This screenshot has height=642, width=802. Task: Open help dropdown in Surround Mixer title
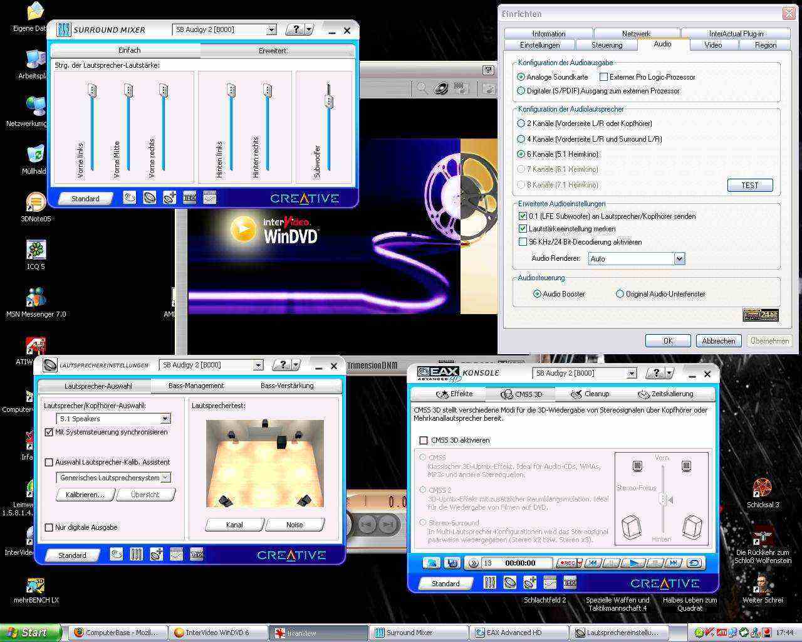tap(310, 29)
